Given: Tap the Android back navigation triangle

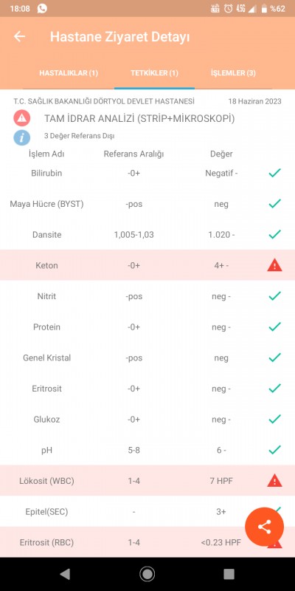Looking at the screenshot, I should tap(65, 574).
